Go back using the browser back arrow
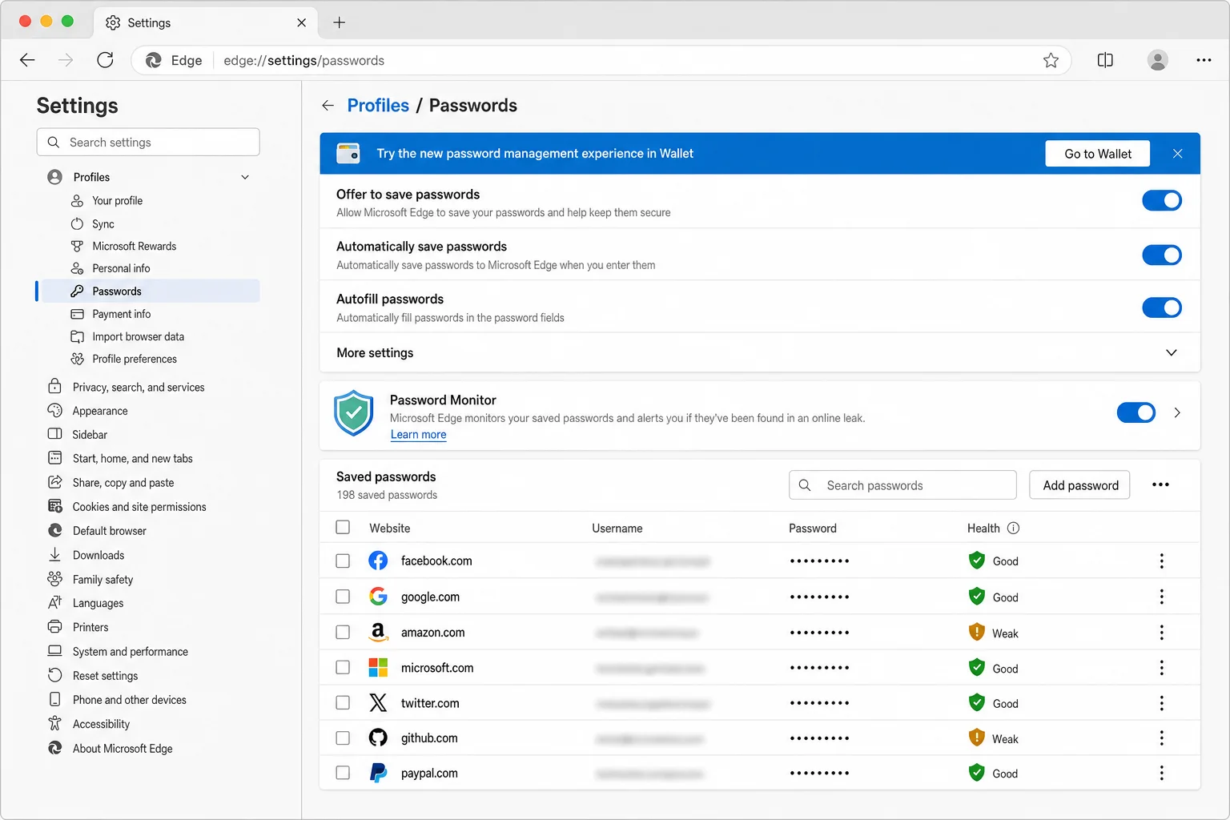Image resolution: width=1230 pixels, height=820 pixels. 27,60
